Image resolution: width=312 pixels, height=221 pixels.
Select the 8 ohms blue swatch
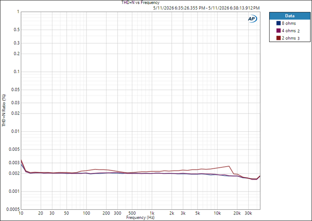(x=278, y=23)
